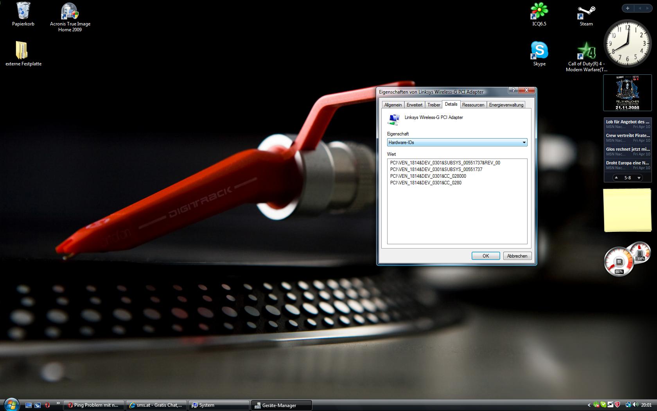Click OK in the properties dialog
Screen dimensions: 657x411
tap(486, 256)
